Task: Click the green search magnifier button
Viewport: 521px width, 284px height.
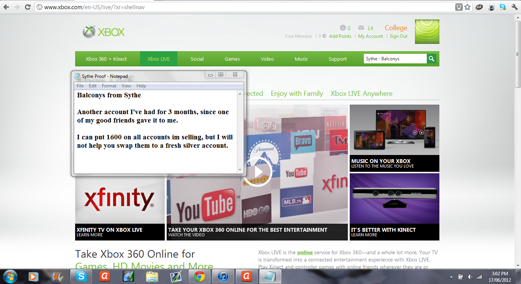Action: (431, 59)
